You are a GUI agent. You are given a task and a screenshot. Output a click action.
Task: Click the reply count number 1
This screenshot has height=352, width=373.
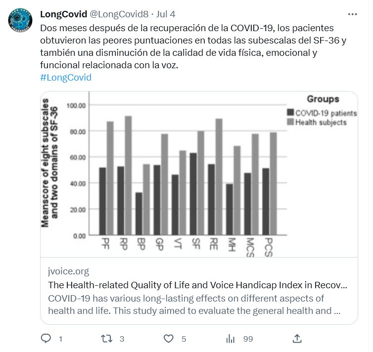[60, 339]
